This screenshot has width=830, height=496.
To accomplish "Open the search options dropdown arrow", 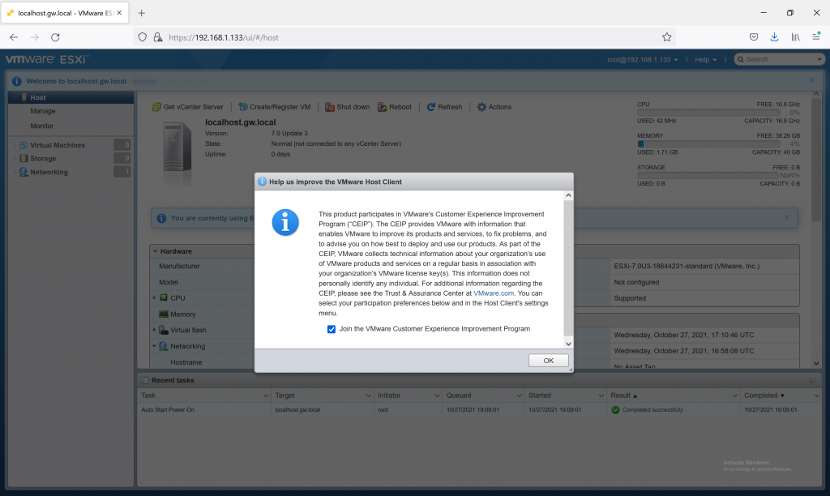I will pos(819,59).
